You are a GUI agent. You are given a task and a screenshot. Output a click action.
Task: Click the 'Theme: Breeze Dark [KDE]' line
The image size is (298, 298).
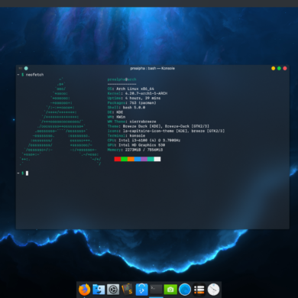click(x=158, y=126)
